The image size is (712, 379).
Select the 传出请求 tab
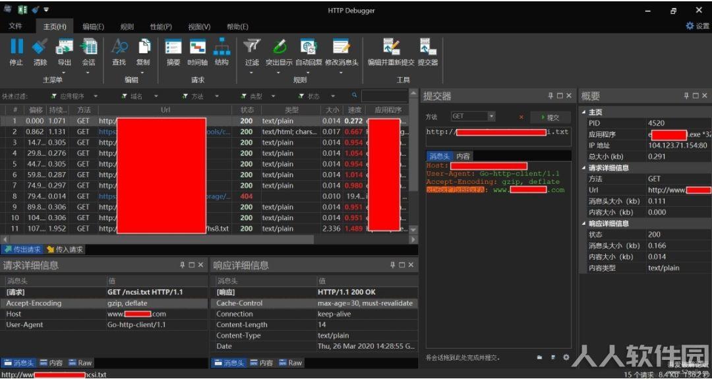pyautogui.click(x=22, y=249)
